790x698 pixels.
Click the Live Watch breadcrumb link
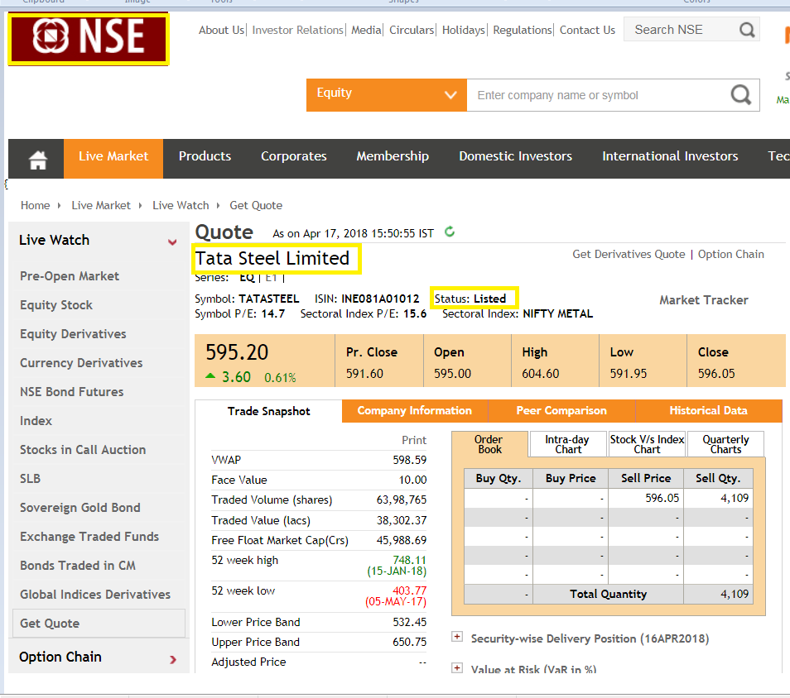pyautogui.click(x=181, y=205)
